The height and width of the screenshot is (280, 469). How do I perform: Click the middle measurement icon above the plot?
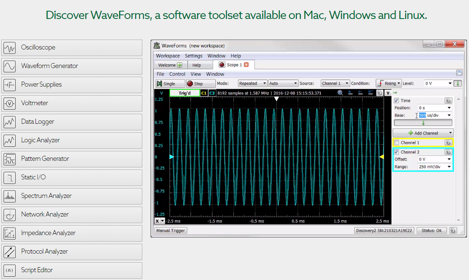[361, 93]
